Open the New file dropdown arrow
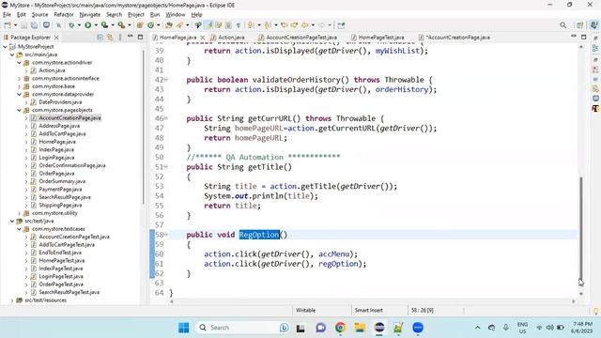The width and height of the screenshot is (601, 338). click(x=15, y=25)
